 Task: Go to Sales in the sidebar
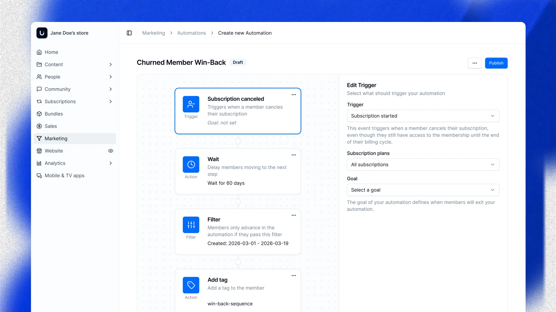click(51, 126)
